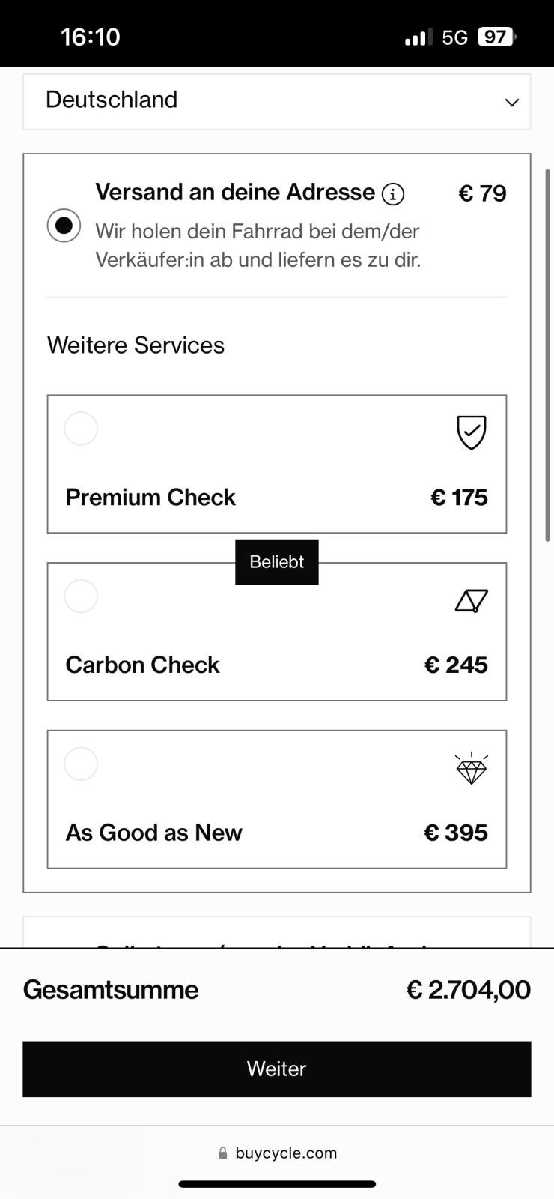Tap the battery indicator showing 97
Image resolution: width=554 pixels, height=1199 pixels.
[x=496, y=37]
